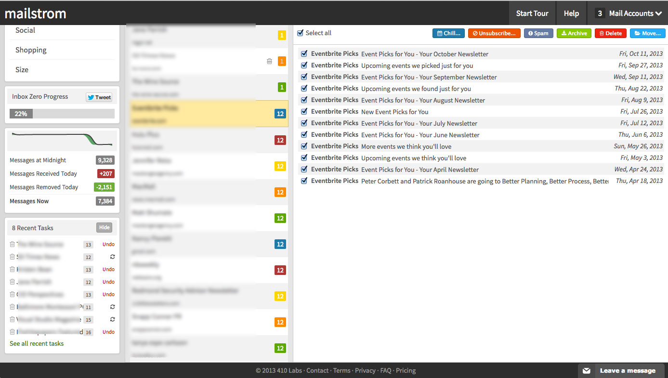Switch to the Shopping category
The width and height of the screenshot is (668, 378).
point(31,50)
